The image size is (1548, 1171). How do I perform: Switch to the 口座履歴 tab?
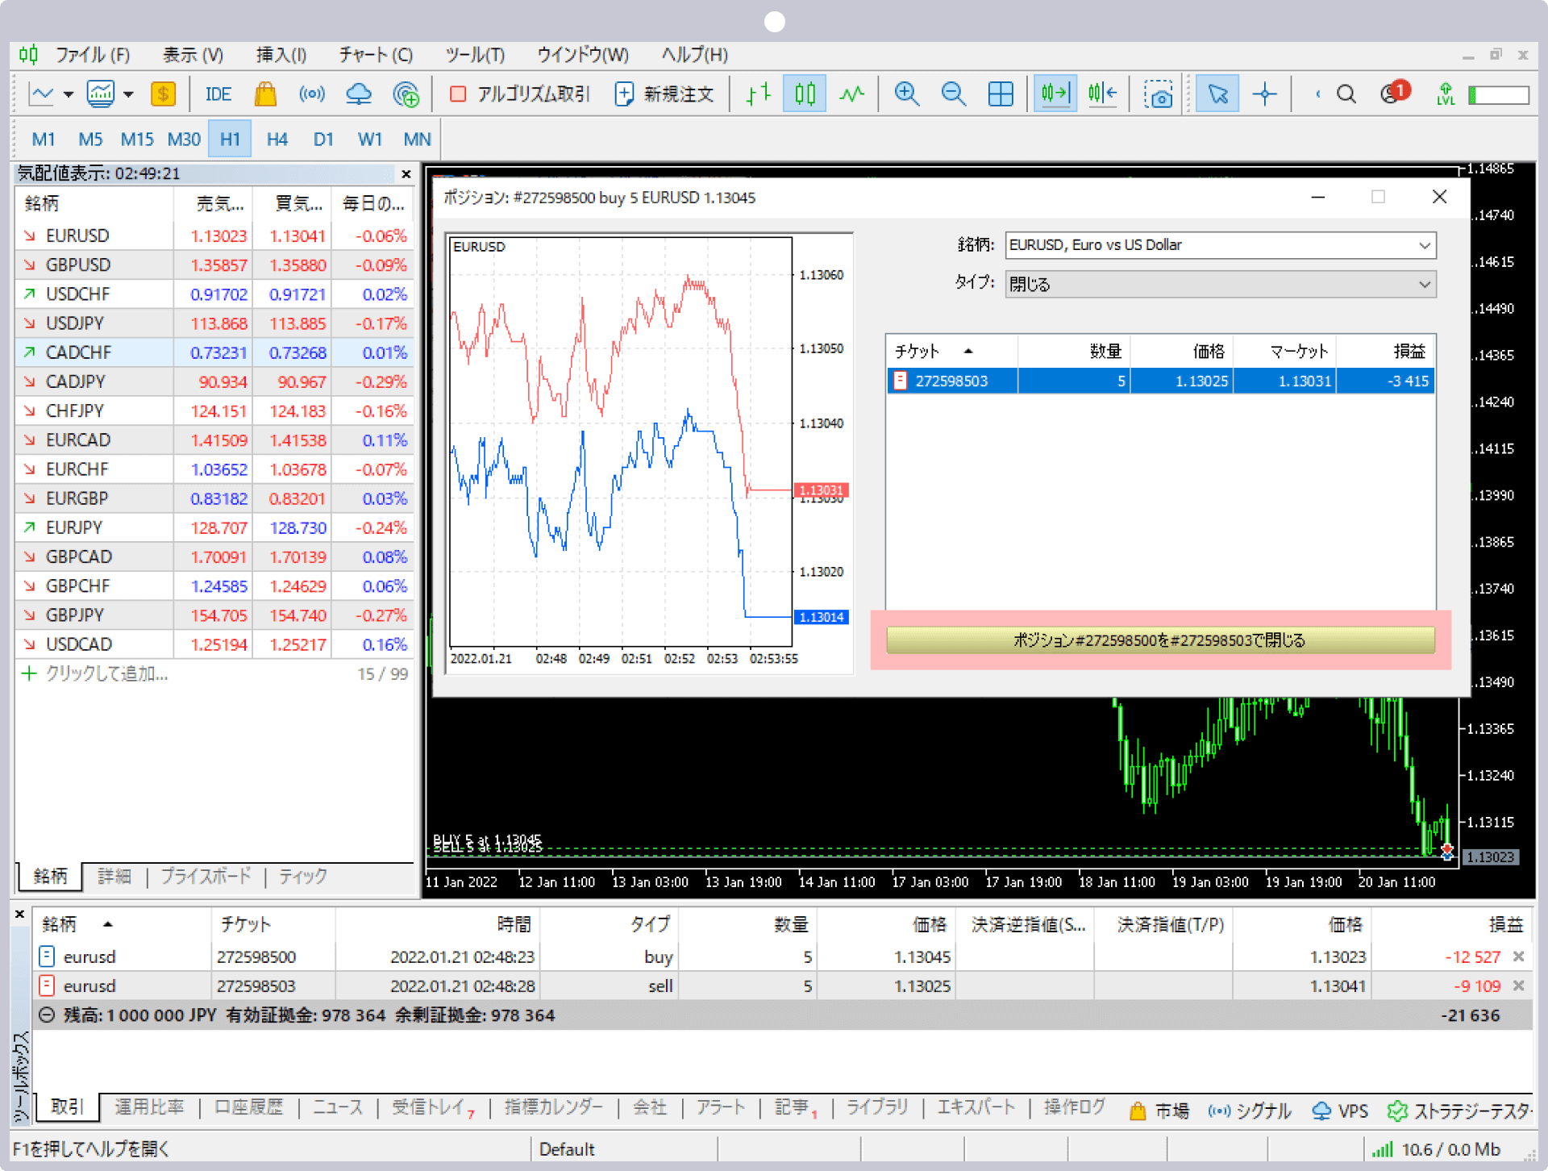pos(248,1108)
